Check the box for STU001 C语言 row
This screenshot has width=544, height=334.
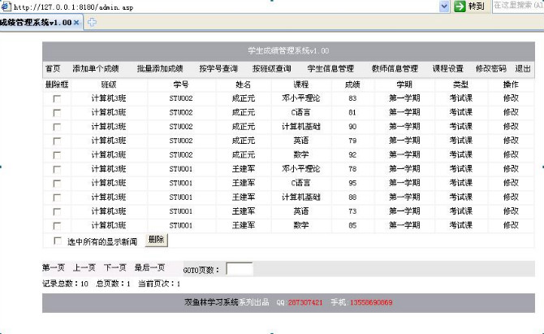click(x=57, y=184)
